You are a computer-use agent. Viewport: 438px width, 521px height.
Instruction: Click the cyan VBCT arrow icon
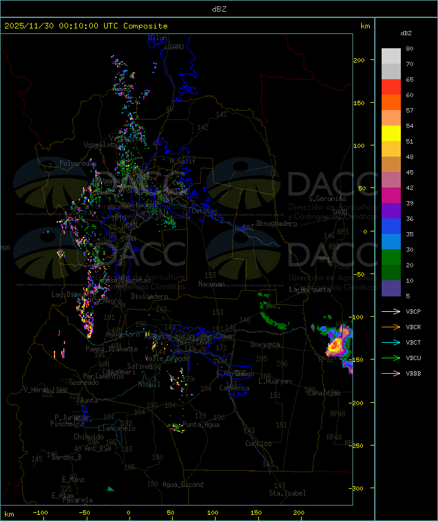coord(391,342)
